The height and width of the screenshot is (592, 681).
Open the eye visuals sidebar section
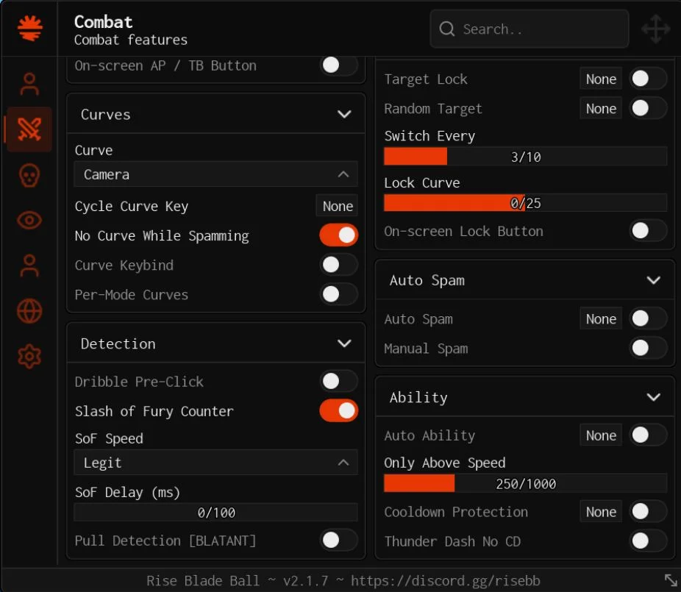point(29,220)
